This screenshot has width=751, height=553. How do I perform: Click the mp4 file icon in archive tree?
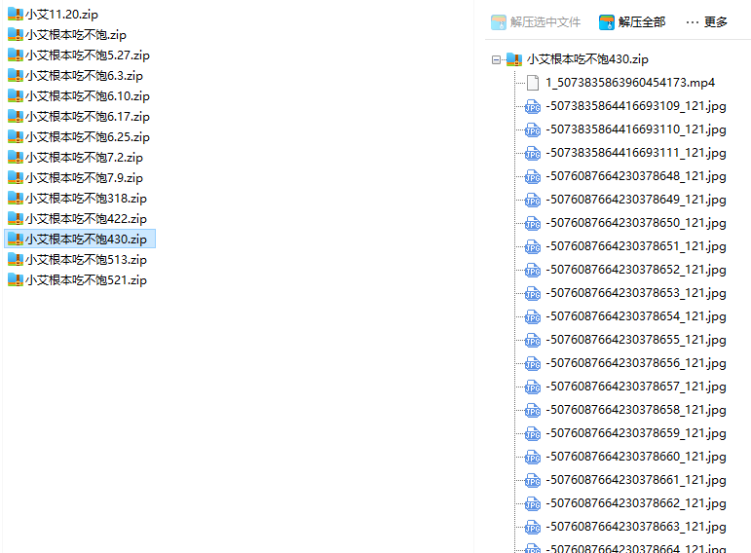pos(533,83)
